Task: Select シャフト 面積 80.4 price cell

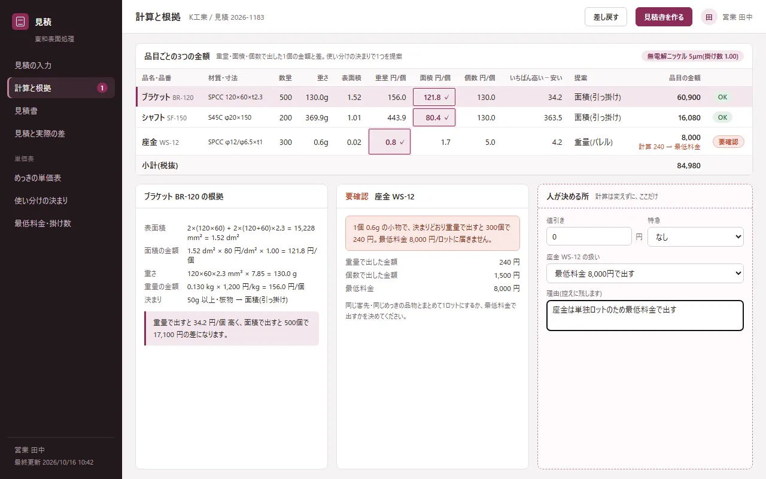Action: (x=434, y=118)
